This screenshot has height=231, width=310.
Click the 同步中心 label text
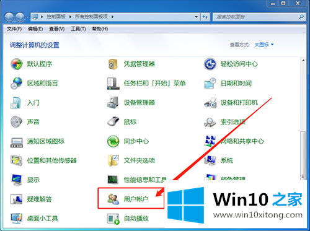click(x=136, y=141)
